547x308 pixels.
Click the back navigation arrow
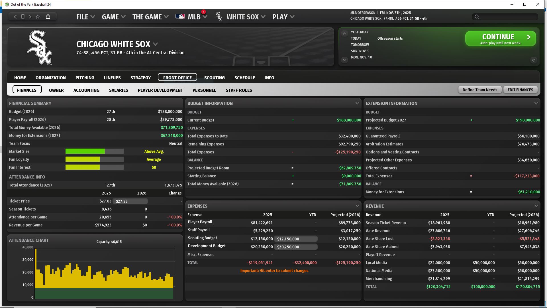pos(15,17)
